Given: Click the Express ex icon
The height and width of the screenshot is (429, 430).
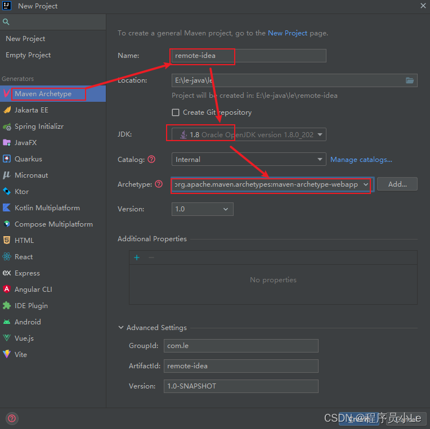Looking at the screenshot, I should click(7, 273).
